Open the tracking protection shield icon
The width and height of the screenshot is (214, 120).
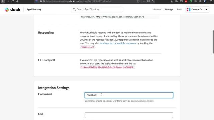pos(36,1)
